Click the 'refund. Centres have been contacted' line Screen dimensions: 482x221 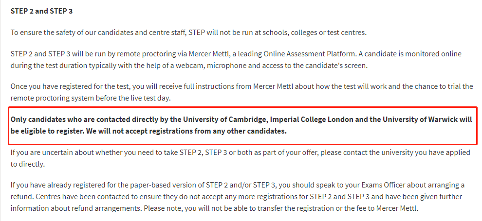pyautogui.click(x=237, y=197)
